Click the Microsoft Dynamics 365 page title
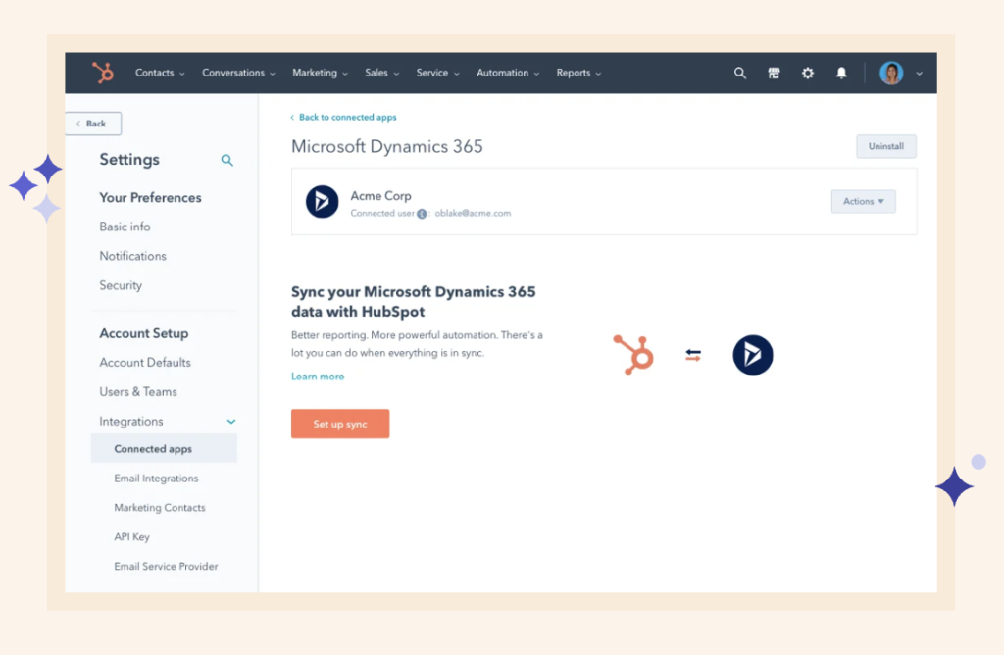The width and height of the screenshot is (1004, 655). [x=386, y=147]
